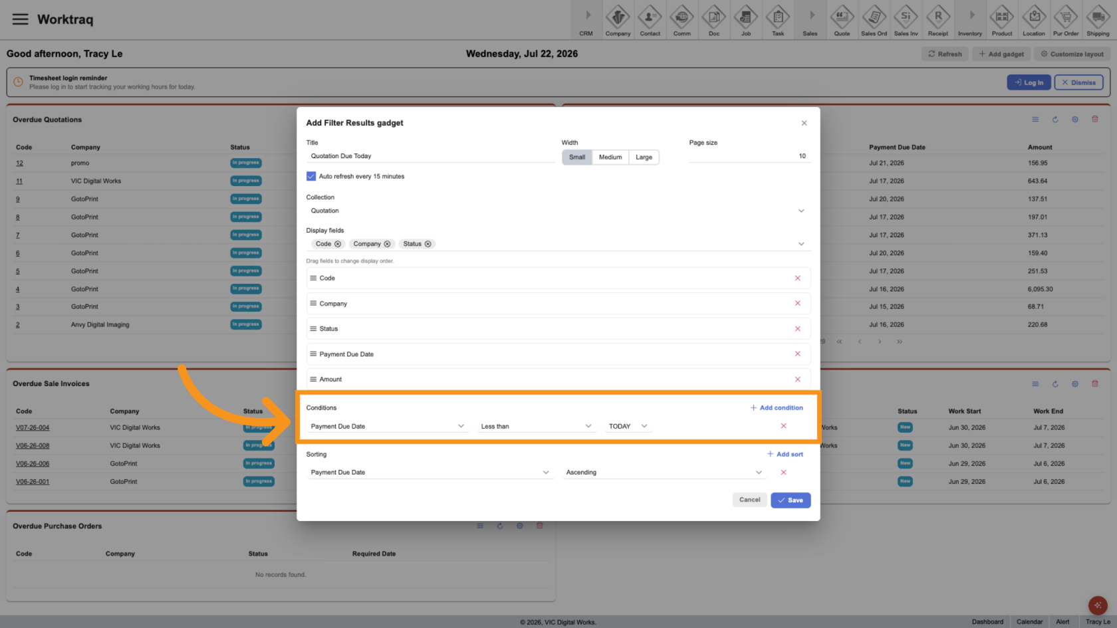Open the round assistant button bottom right
Image resolution: width=1117 pixels, height=628 pixels.
1098,605
